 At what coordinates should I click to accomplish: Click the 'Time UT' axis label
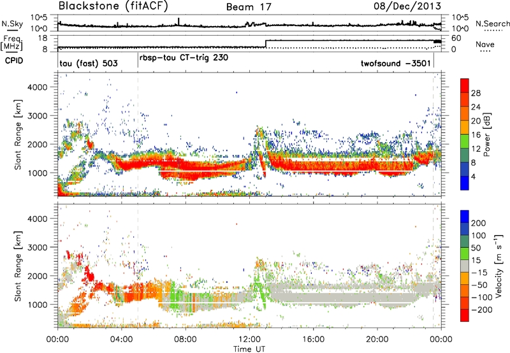pos(249,349)
